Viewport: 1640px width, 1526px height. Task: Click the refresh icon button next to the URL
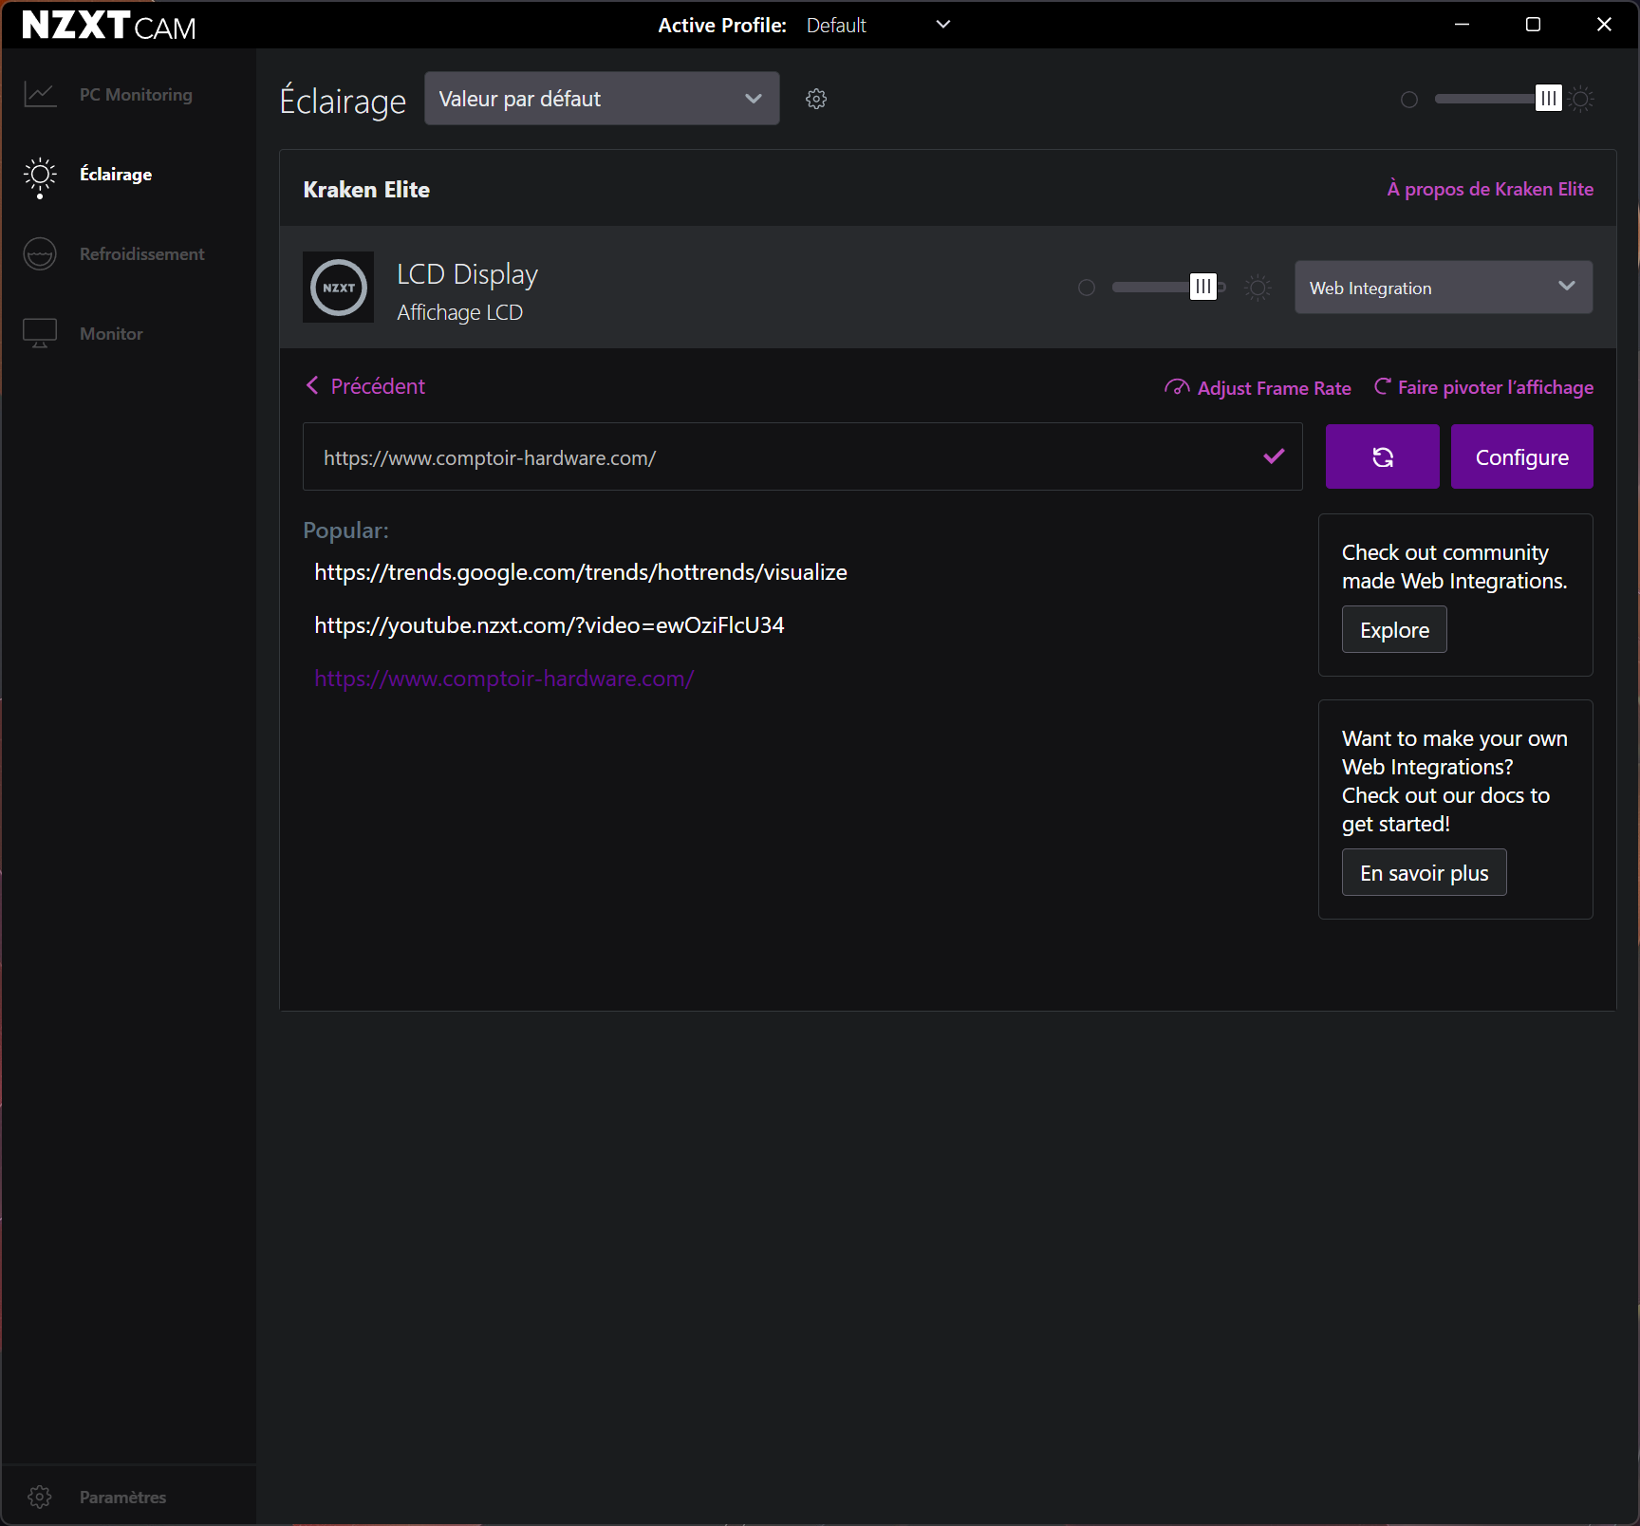pyautogui.click(x=1382, y=457)
